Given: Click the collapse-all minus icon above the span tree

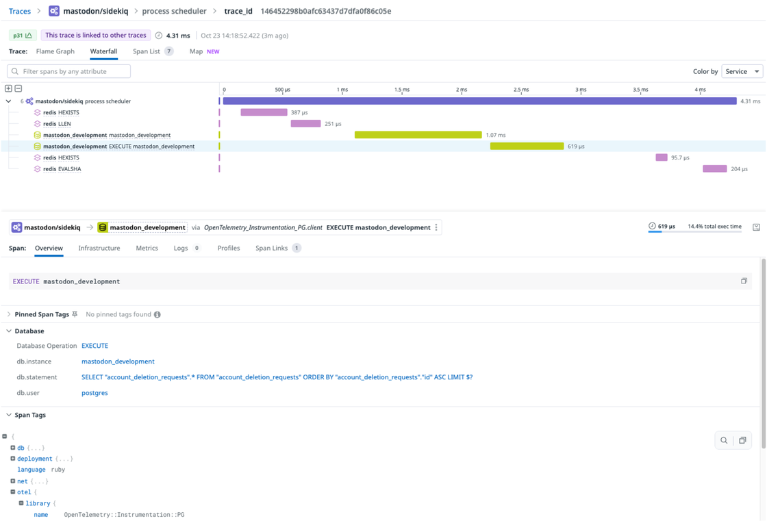Looking at the screenshot, I should tap(18, 89).
